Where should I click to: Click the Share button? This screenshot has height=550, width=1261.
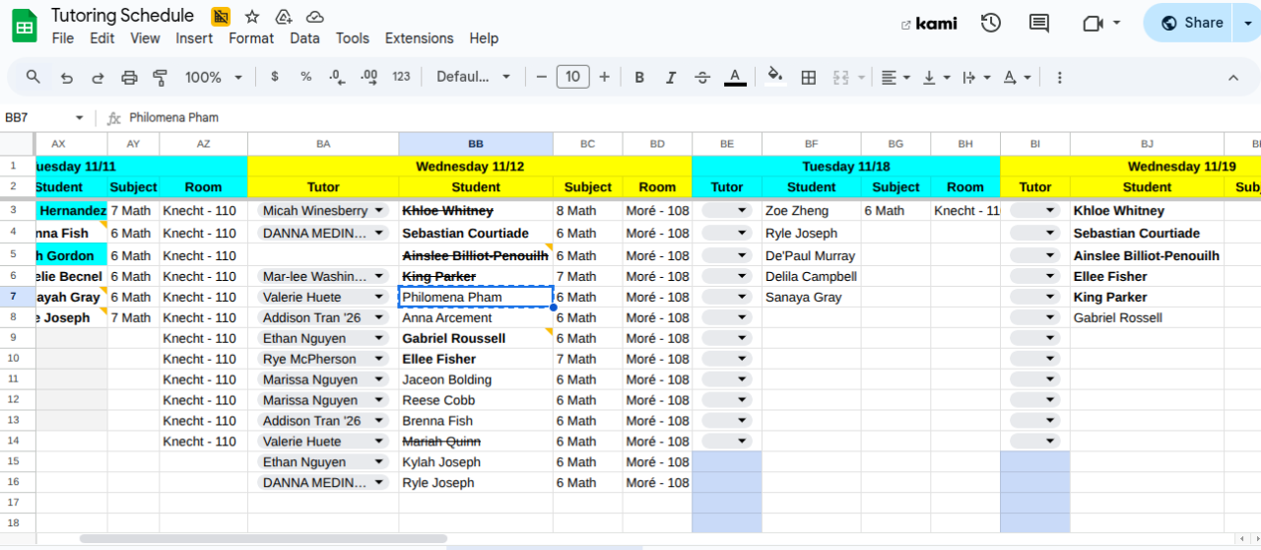(x=1191, y=23)
